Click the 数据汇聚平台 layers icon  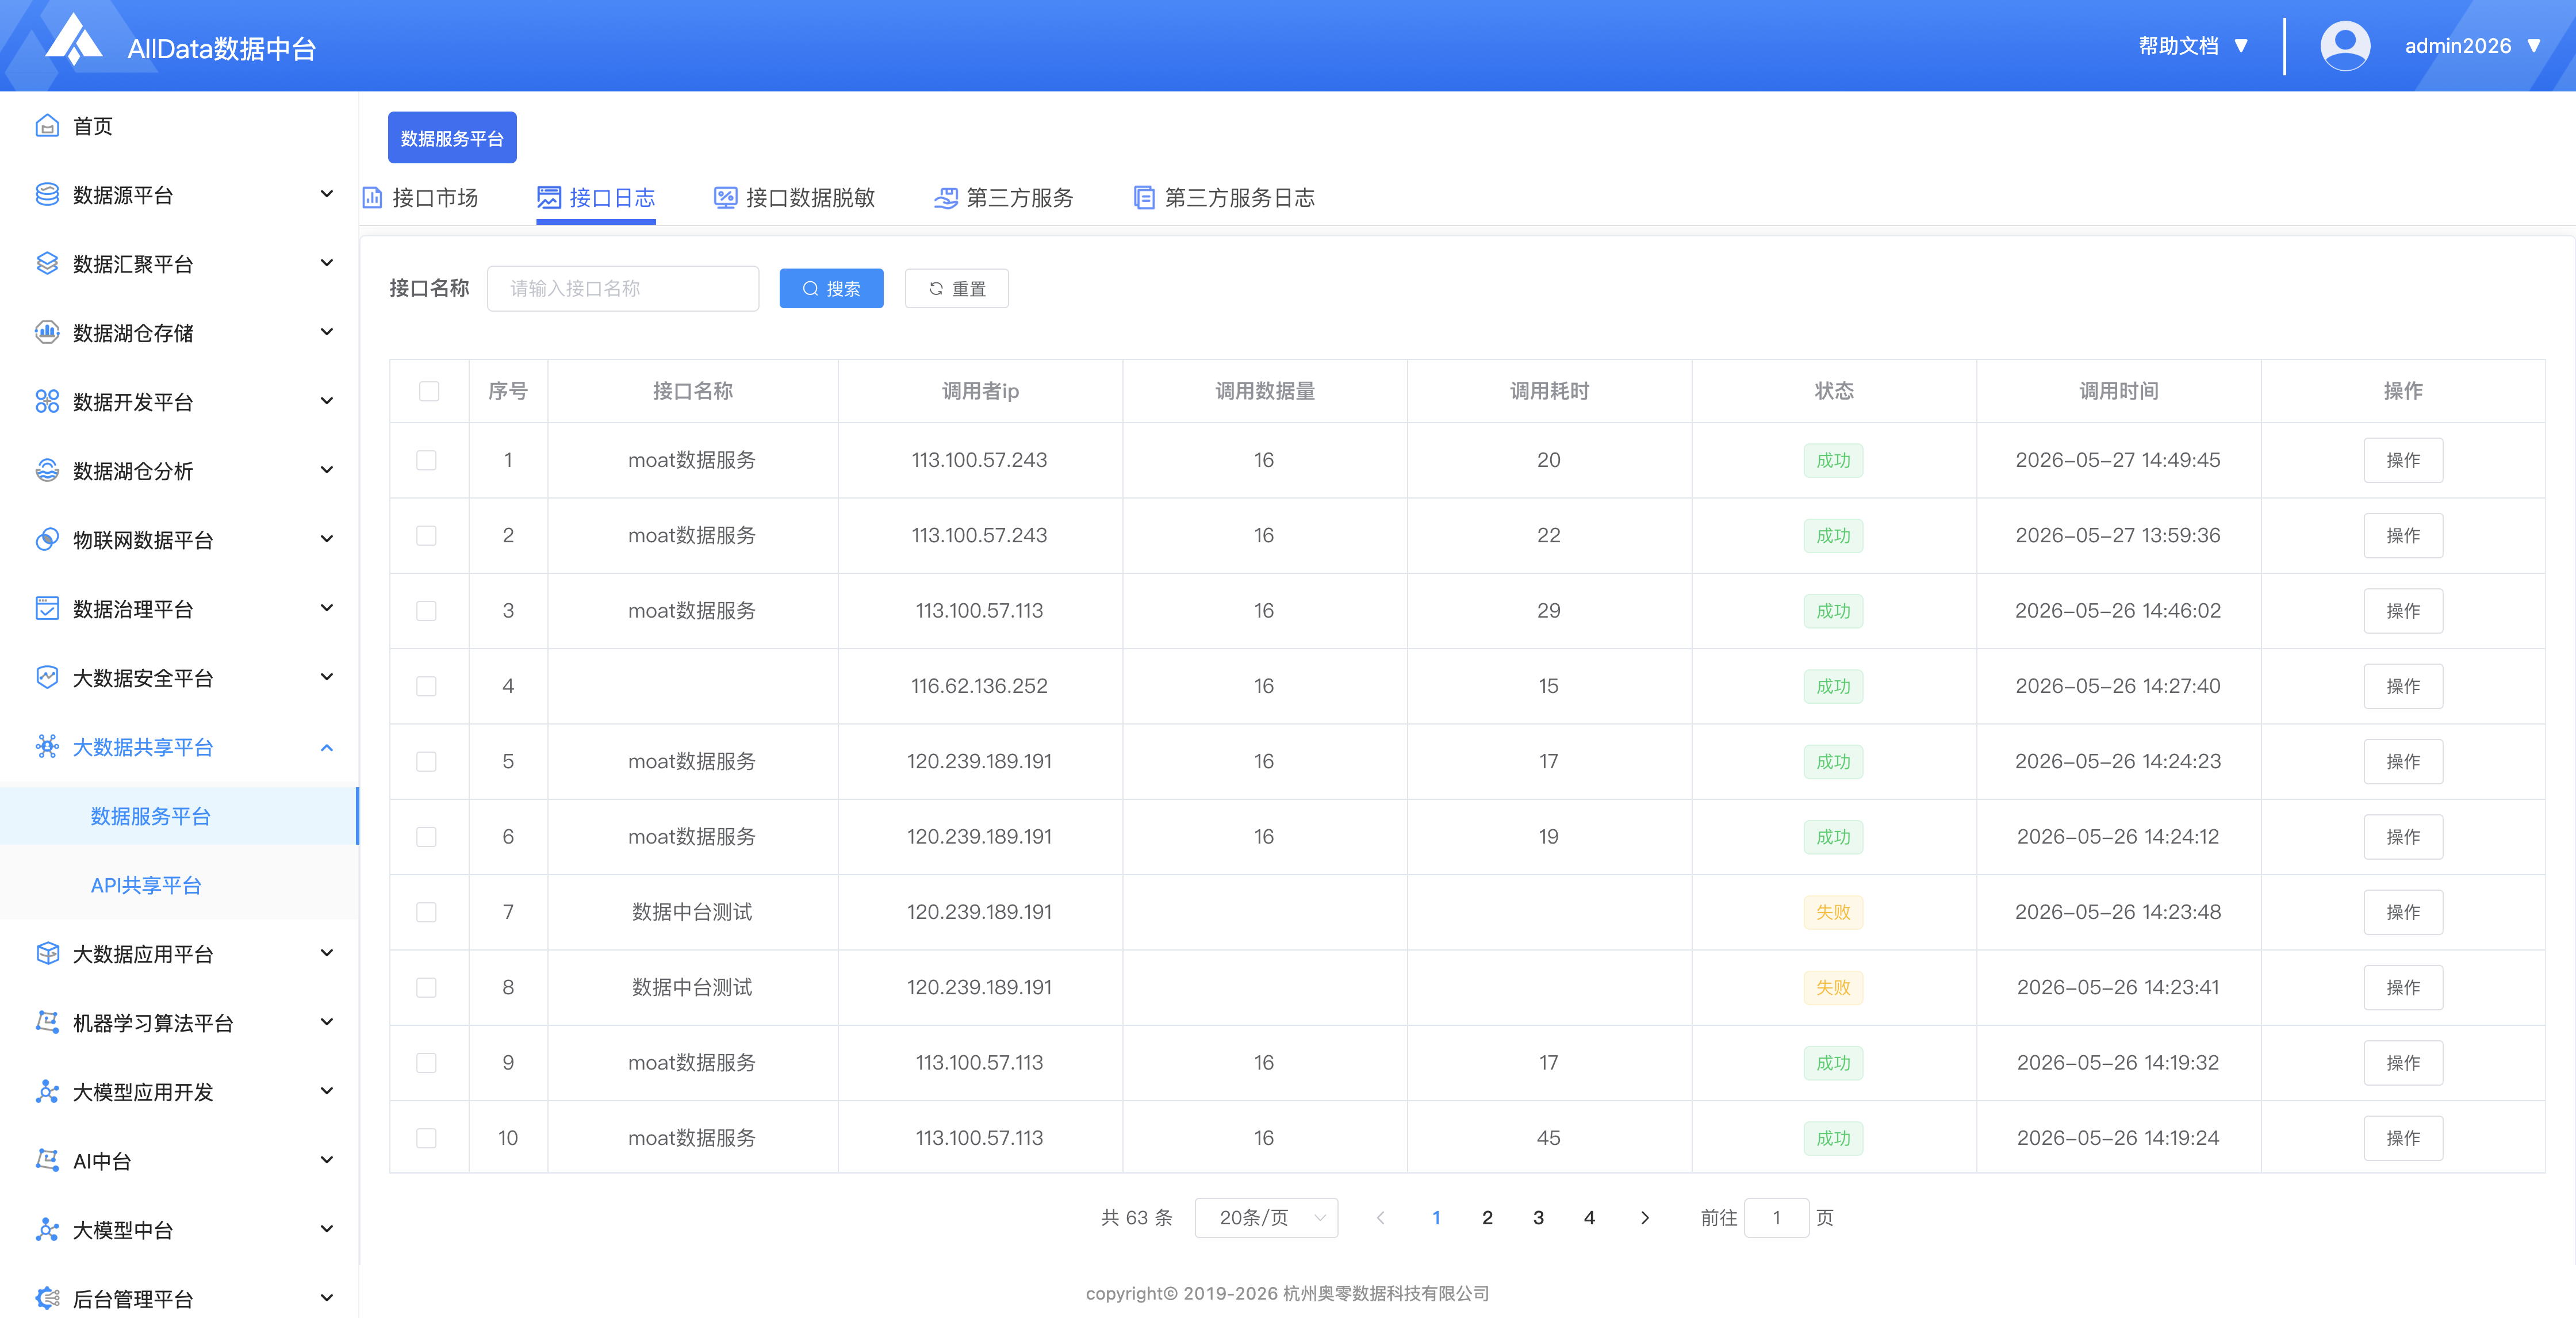point(47,264)
